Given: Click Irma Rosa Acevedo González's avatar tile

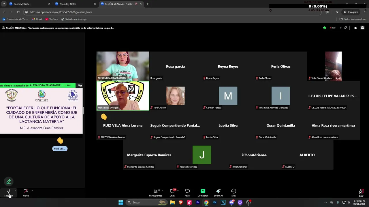Looking at the screenshot, I should coord(281,96).
